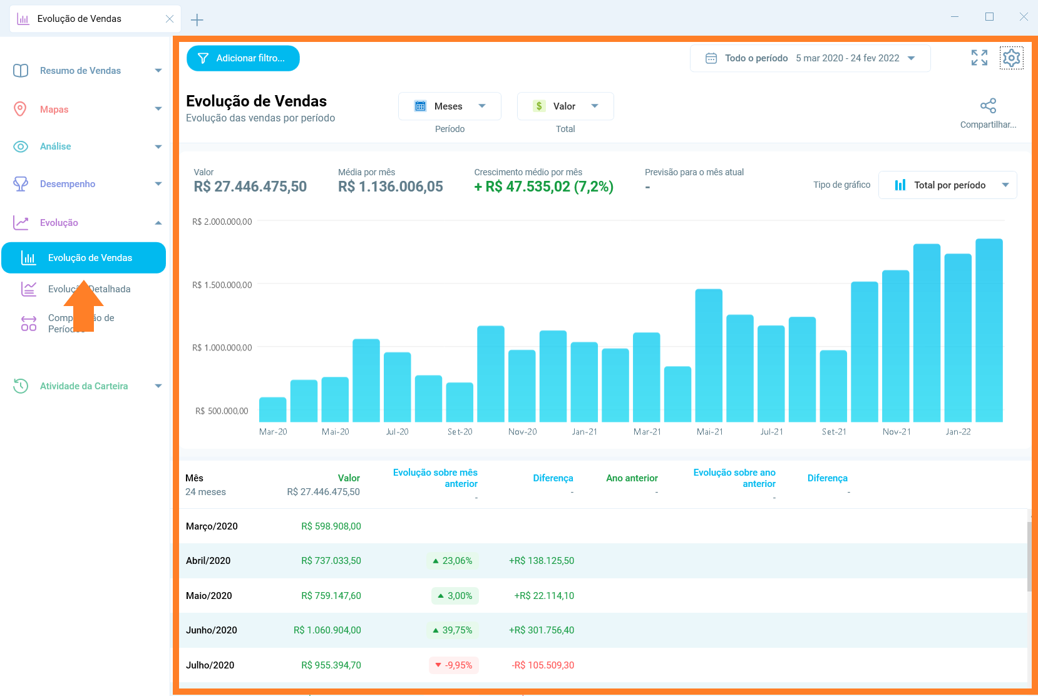Viewport: 1038px width, 696px height.
Task: Click 3,00% badge in Maio row
Action: pos(455,596)
